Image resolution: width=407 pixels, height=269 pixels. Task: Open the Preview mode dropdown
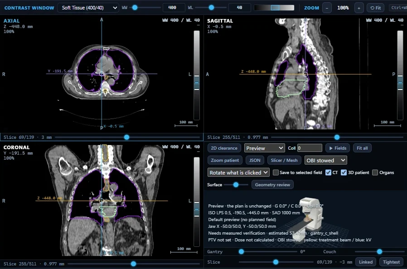pyautogui.click(x=265, y=148)
